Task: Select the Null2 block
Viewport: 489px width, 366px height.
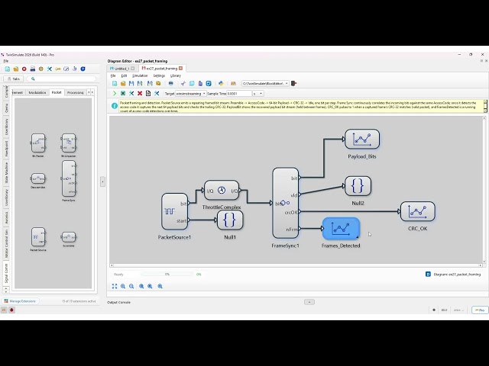Action: tap(358, 186)
